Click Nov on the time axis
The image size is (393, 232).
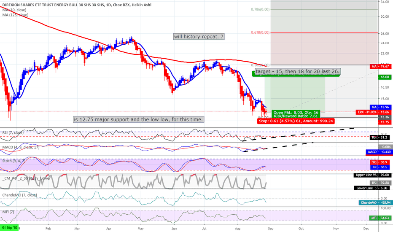coord(336,229)
